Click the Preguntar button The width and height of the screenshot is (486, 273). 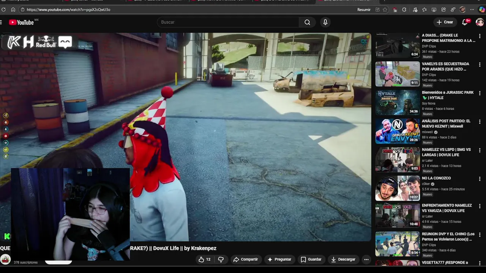(279, 259)
